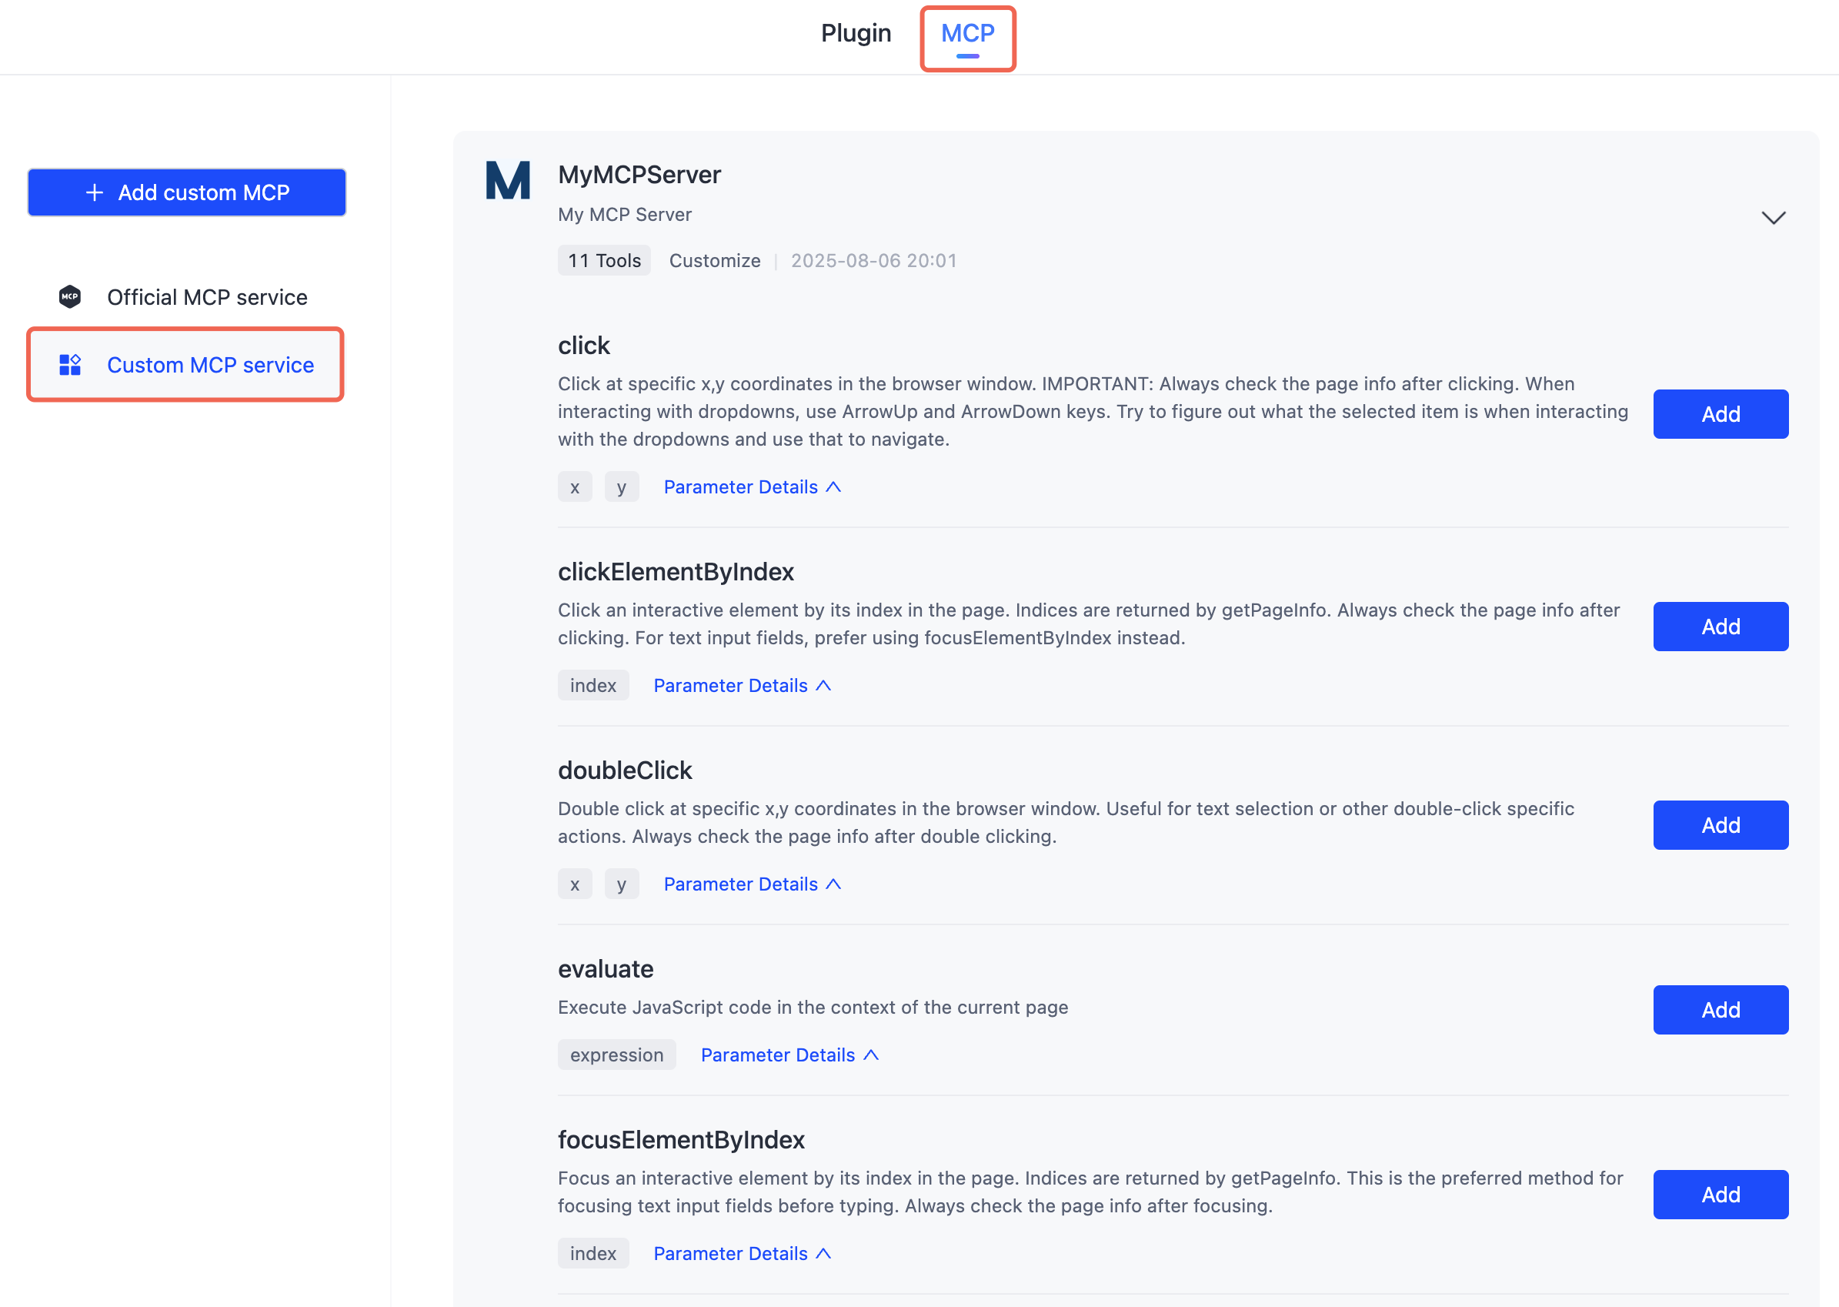Collapse Parameter Details under evaluate
1839x1307 pixels.
[789, 1055]
